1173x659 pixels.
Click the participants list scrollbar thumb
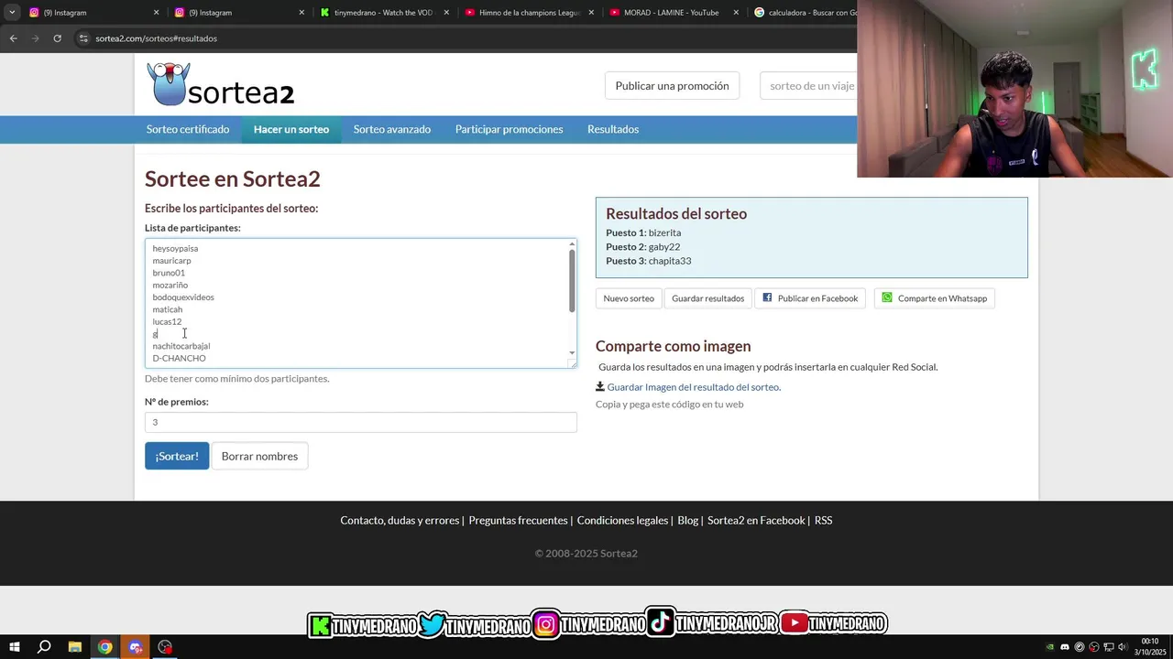point(572,280)
